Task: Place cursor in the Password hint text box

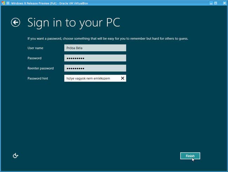Action: click(91, 78)
